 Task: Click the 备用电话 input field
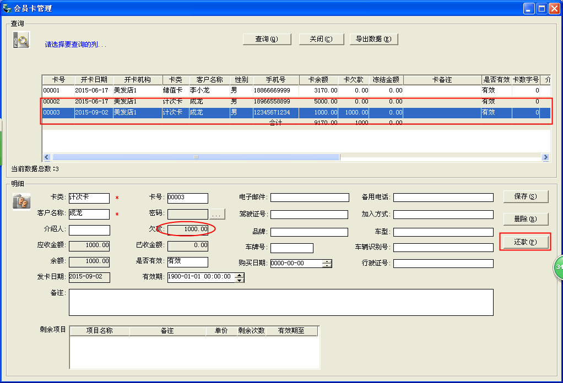pyautogui.click(x=443, y=198)
